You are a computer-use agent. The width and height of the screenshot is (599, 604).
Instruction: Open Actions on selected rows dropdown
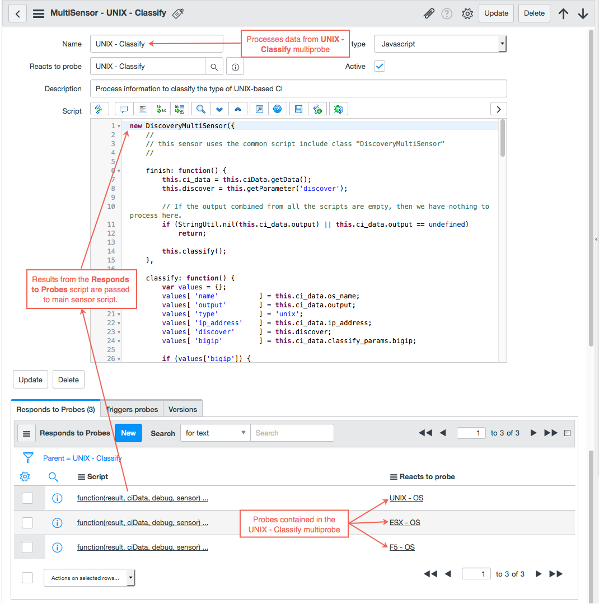89,578
